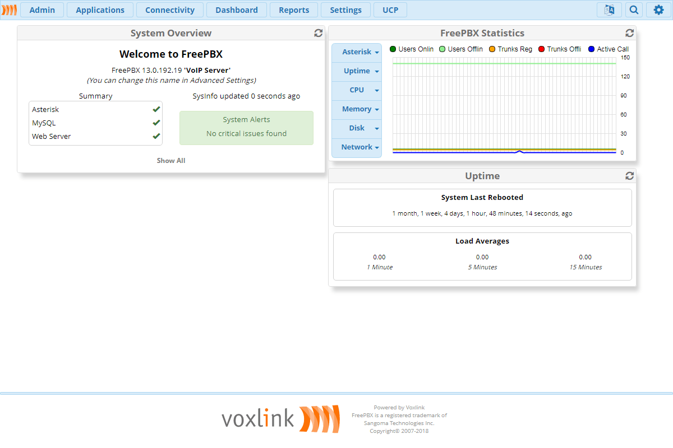Click the 1 Minute load average value
This screenshot has width=673, height=448.
pyautogui.click(x=380, y=257)
